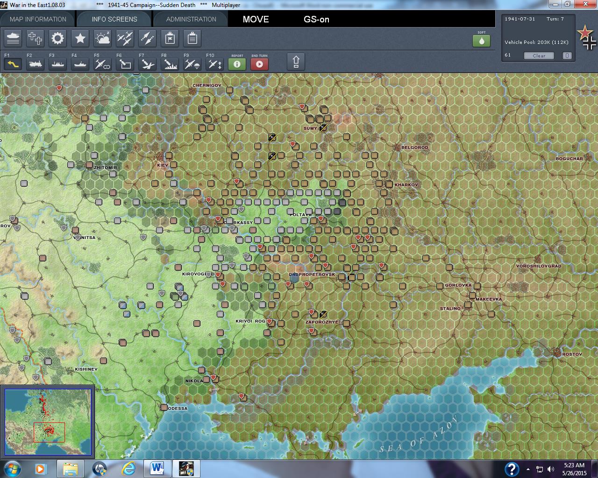Click the VOROSHILOVGRAD city label
The height and width of the screenshot is (478, 598).
[x=539, y=266]
